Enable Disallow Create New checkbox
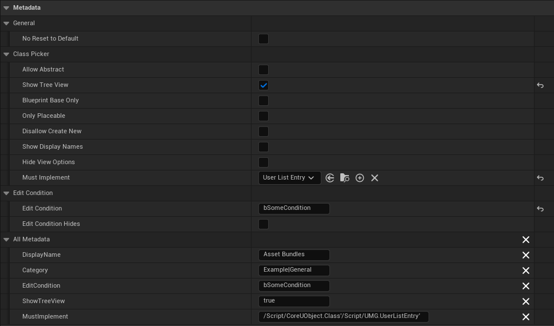The image size is (554, 326). pos(263,132)
